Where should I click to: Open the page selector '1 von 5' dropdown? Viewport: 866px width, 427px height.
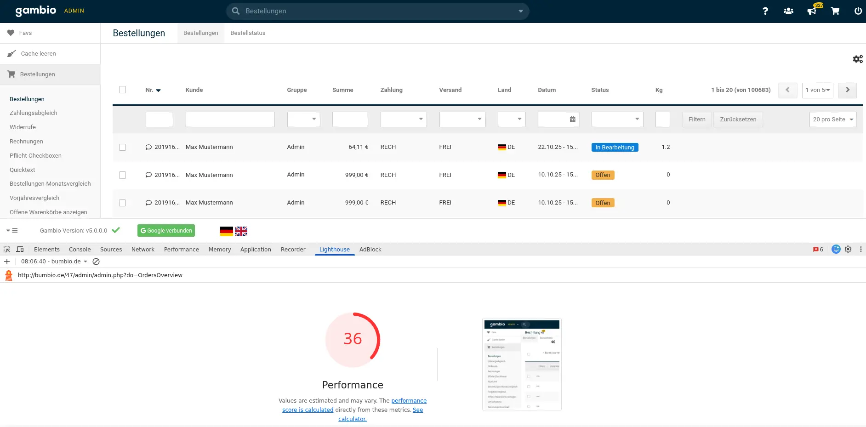click(817, 90)
